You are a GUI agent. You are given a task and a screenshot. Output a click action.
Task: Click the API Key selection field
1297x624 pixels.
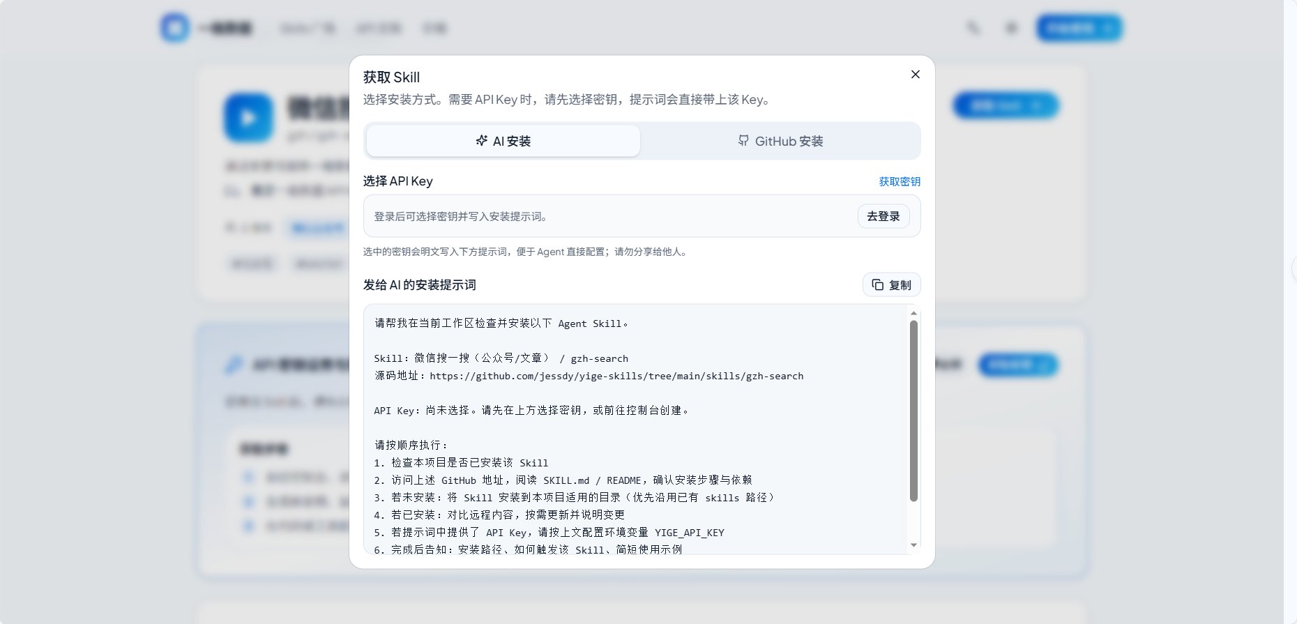642,216
